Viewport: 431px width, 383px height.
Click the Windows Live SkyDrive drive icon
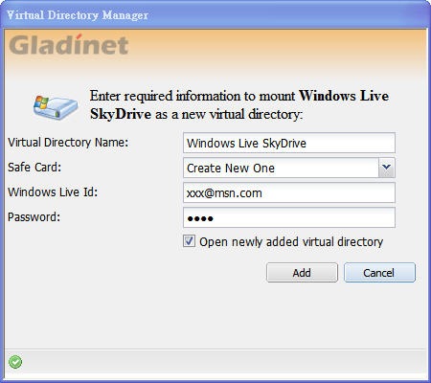[x=56, y=107]
